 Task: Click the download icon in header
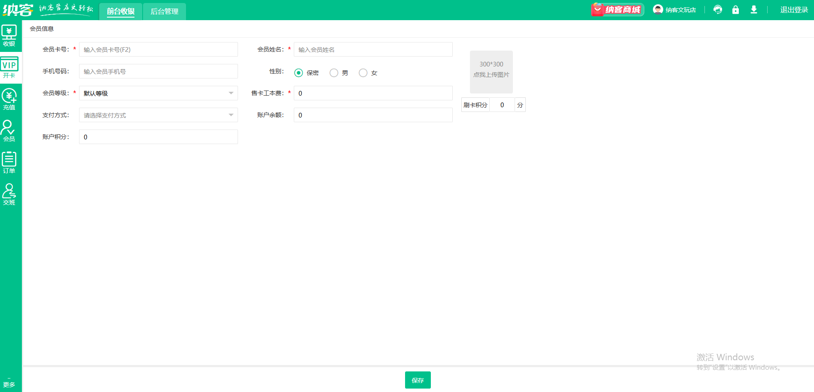[754, 9]
